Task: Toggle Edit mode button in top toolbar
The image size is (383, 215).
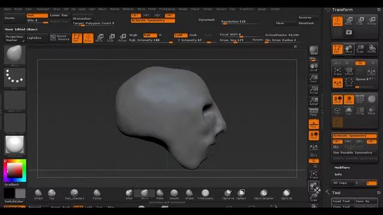Action: [77, 38]
